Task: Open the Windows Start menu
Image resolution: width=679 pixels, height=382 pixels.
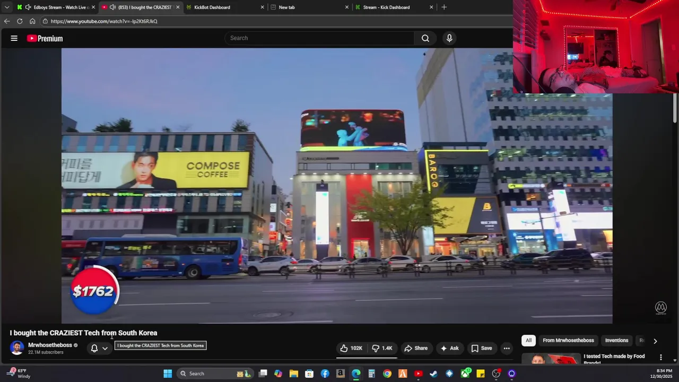Action: point(168,374)
